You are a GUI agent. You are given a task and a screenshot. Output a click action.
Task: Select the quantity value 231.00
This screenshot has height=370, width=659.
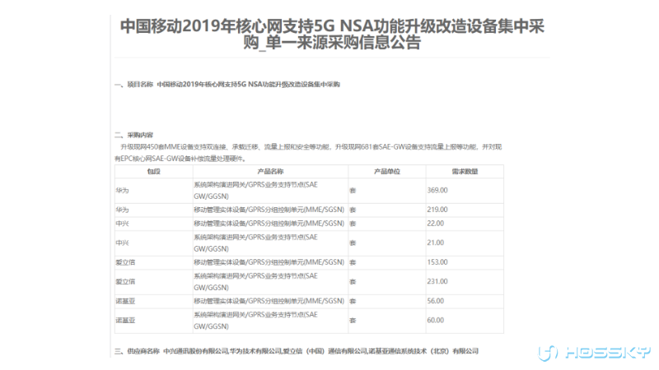[437, 281]
